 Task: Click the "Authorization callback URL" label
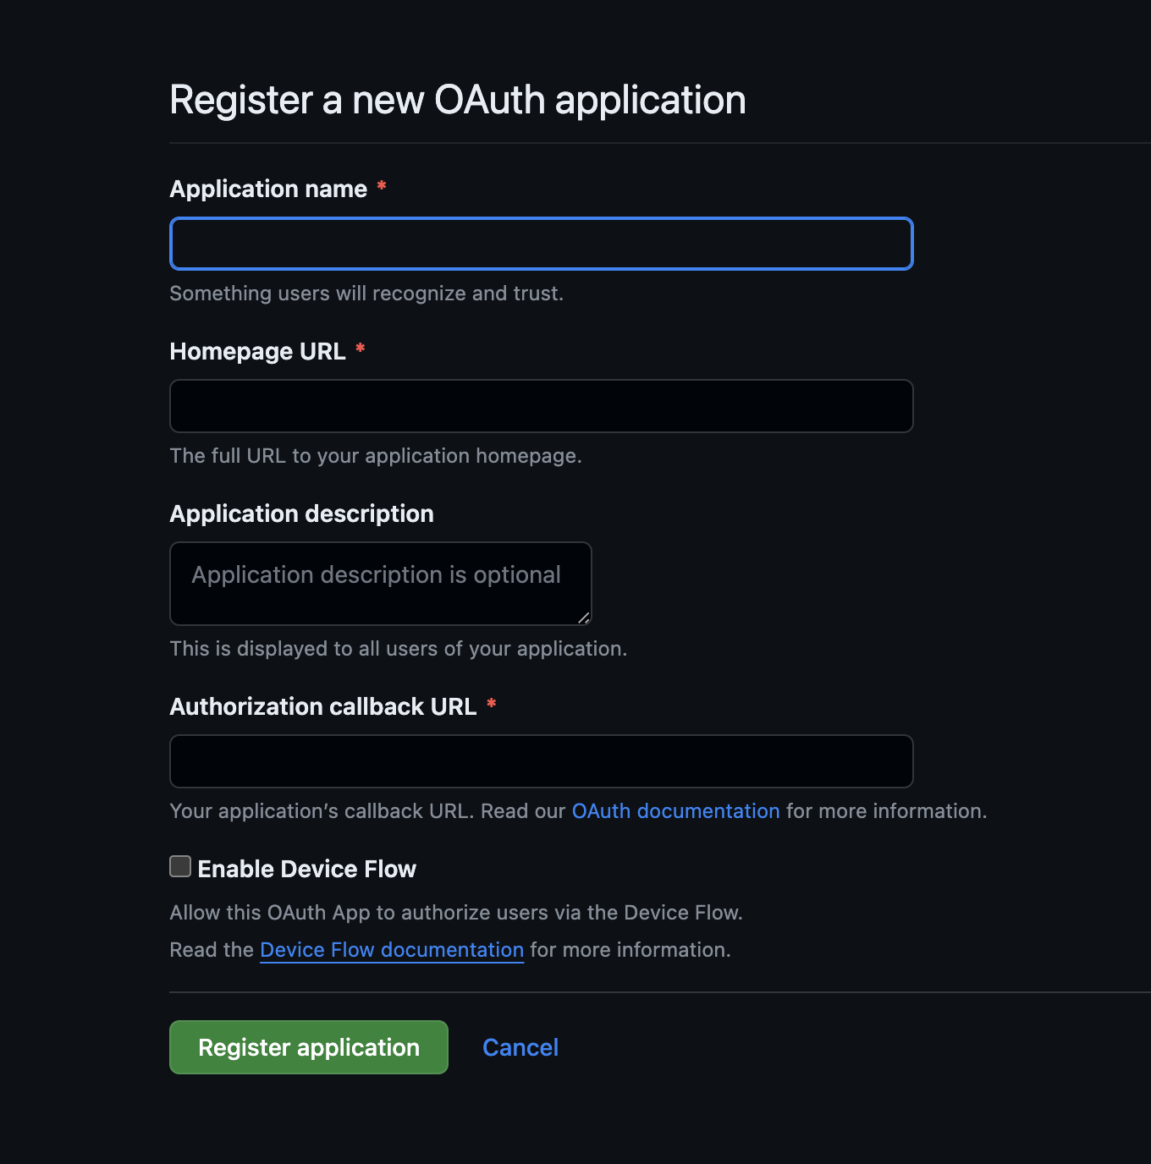click(323, 706)
